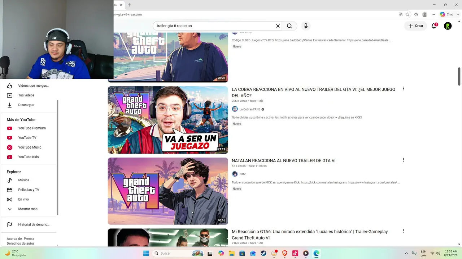Click the Crear create button
The height and width of the screenshot is (259, 462).
pos(416,26)
